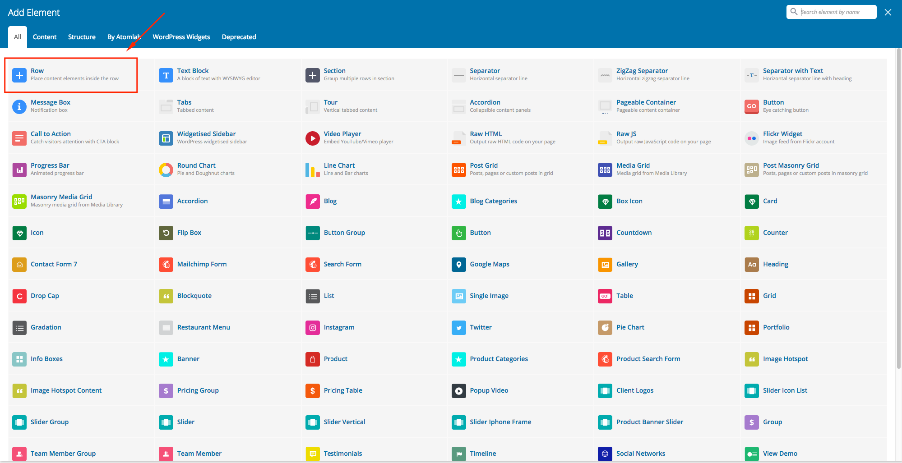Choose the Single Image element
902x463 pixels.
point(521,296)
